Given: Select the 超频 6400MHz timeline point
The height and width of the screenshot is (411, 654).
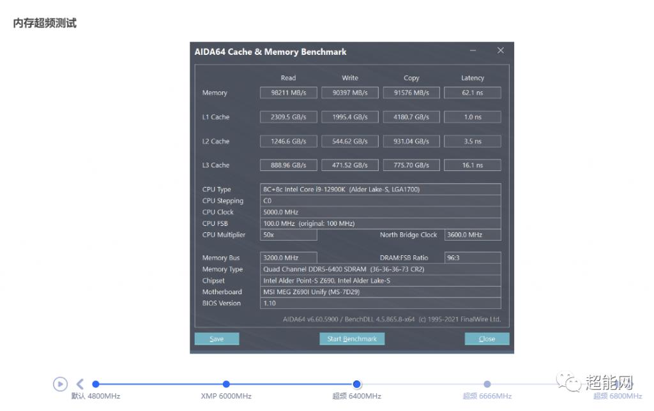Looking at the screenshot, I should tap(357, 384).
